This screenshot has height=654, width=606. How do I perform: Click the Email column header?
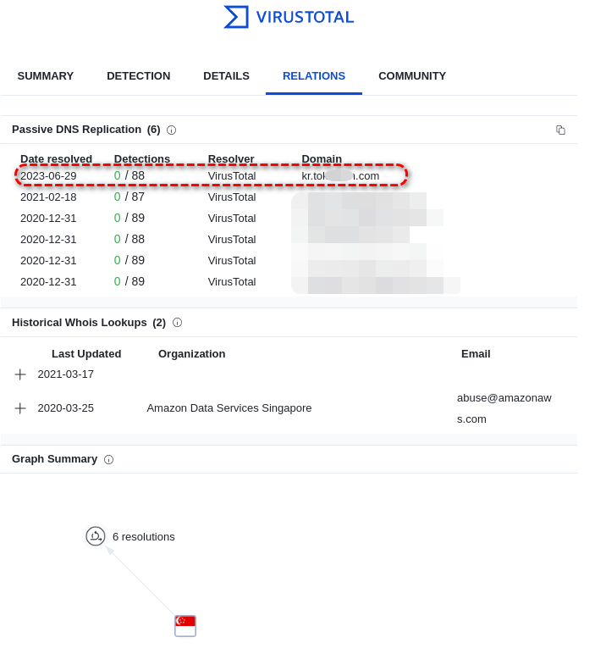click(476, 354)
